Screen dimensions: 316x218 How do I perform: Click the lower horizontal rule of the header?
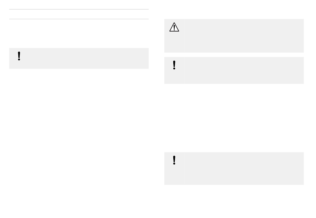79,19
